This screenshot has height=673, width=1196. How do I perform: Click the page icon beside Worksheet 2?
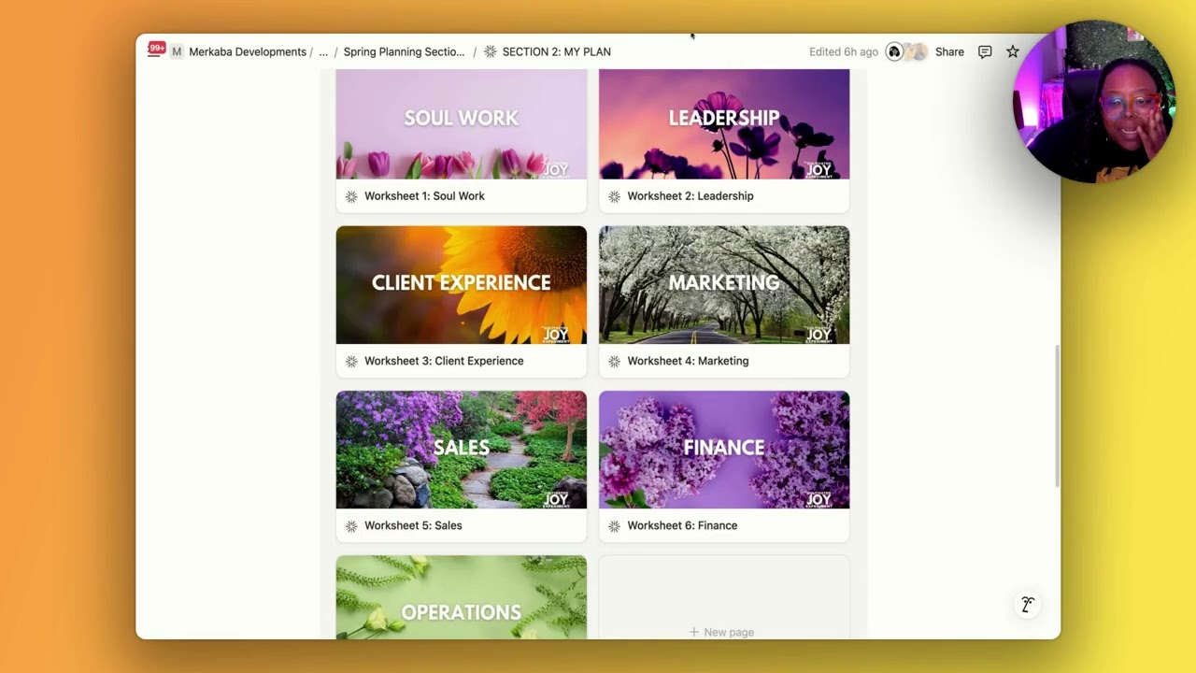(x=614, y=196)
